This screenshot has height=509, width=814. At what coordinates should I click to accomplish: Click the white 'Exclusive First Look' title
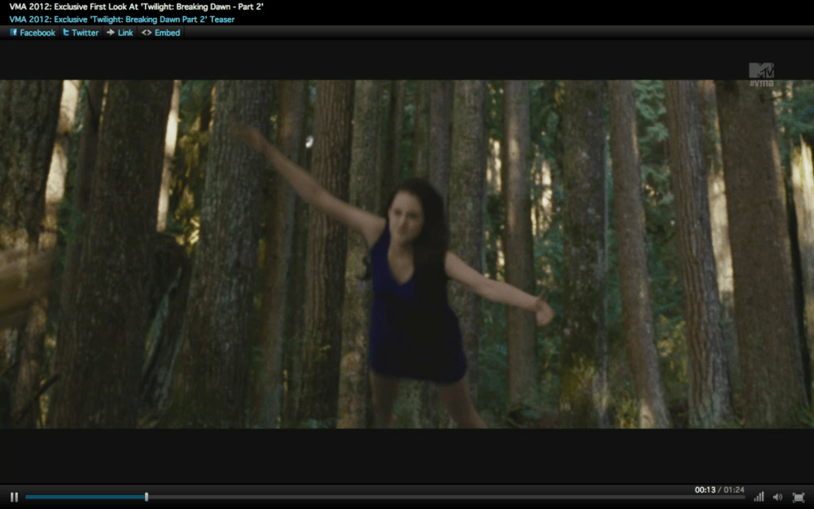coord(136,7)
